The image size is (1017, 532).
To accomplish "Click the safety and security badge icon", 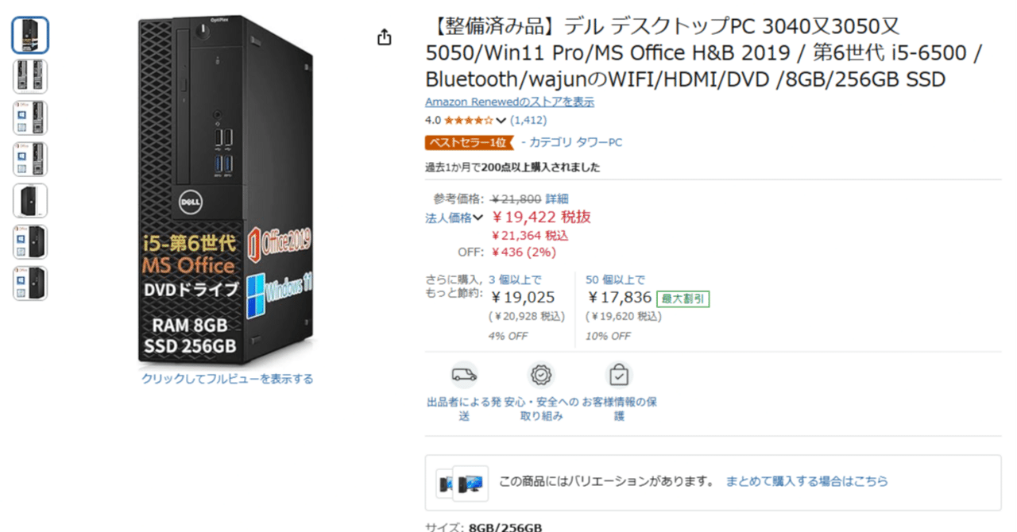I will [542, 374].
